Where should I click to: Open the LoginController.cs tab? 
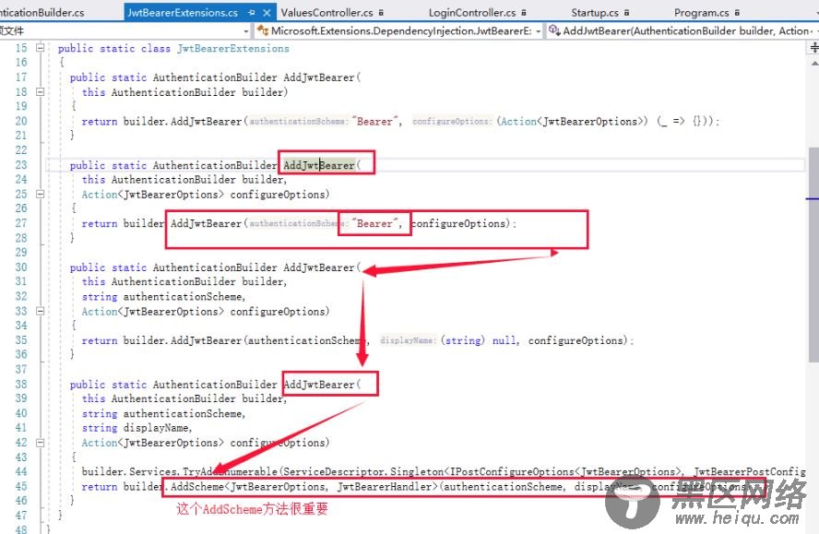(472, 13)
